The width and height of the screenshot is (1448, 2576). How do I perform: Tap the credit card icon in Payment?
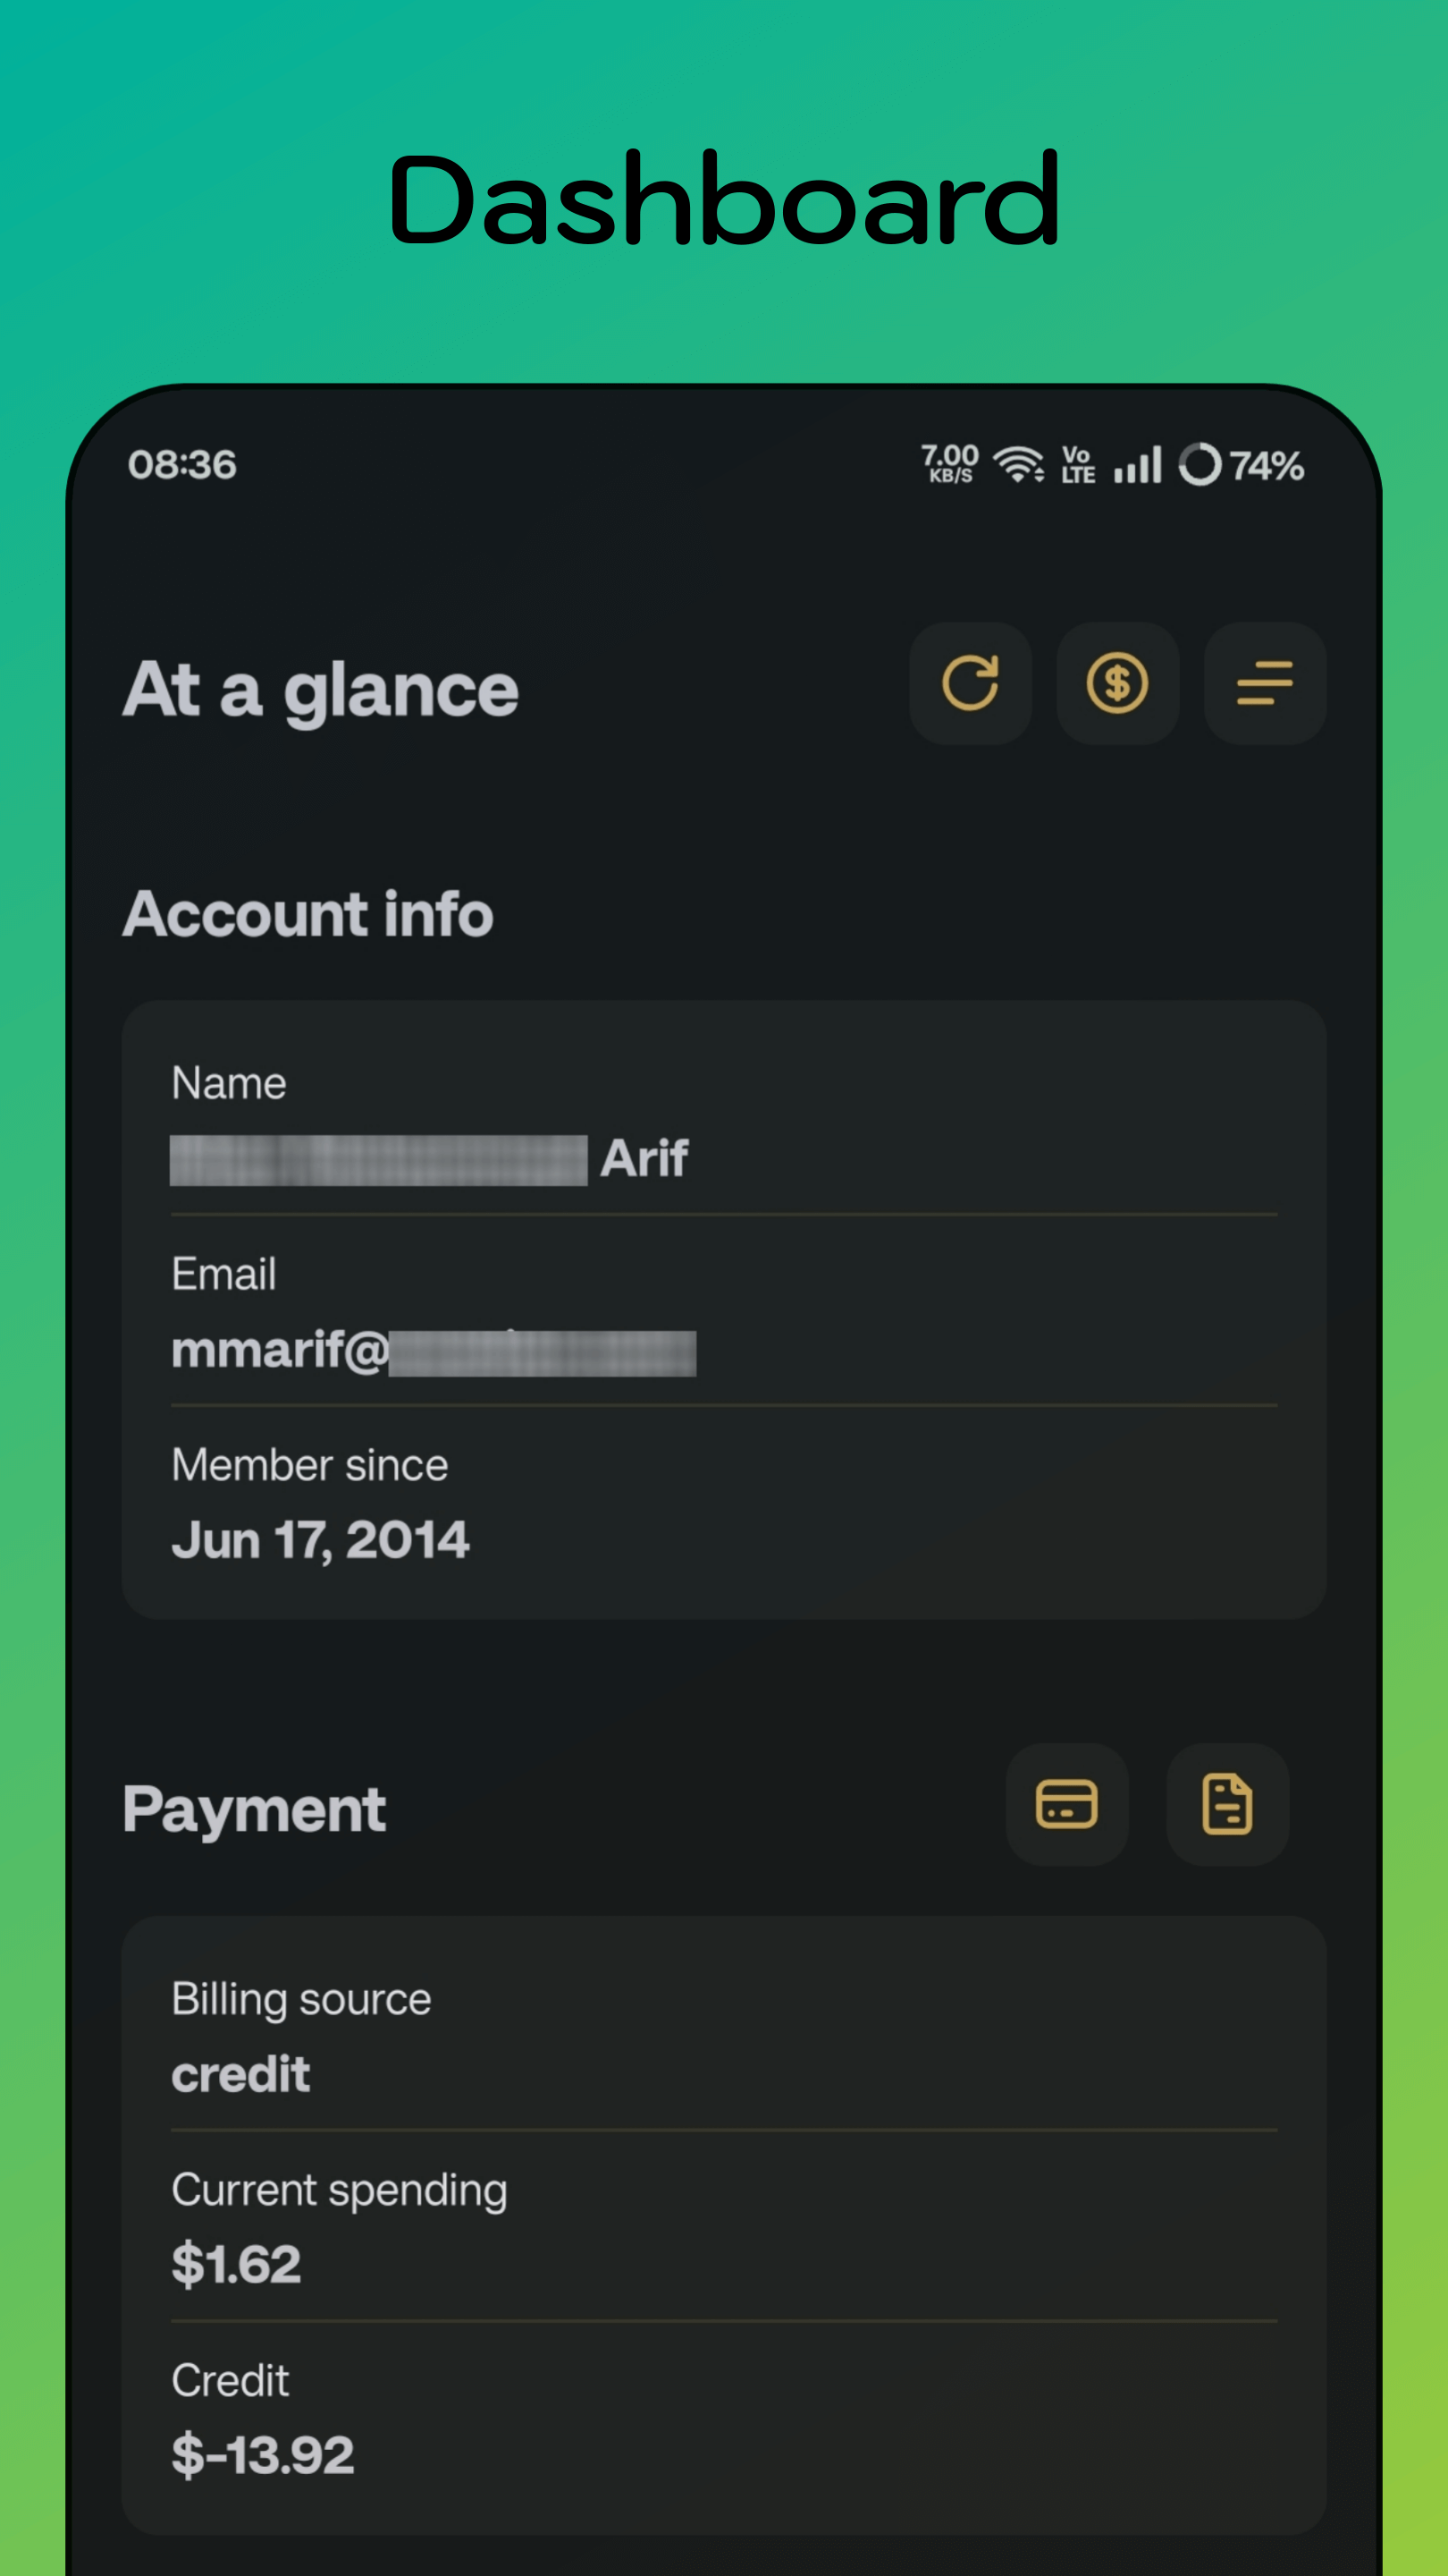click(1066, 1805)
